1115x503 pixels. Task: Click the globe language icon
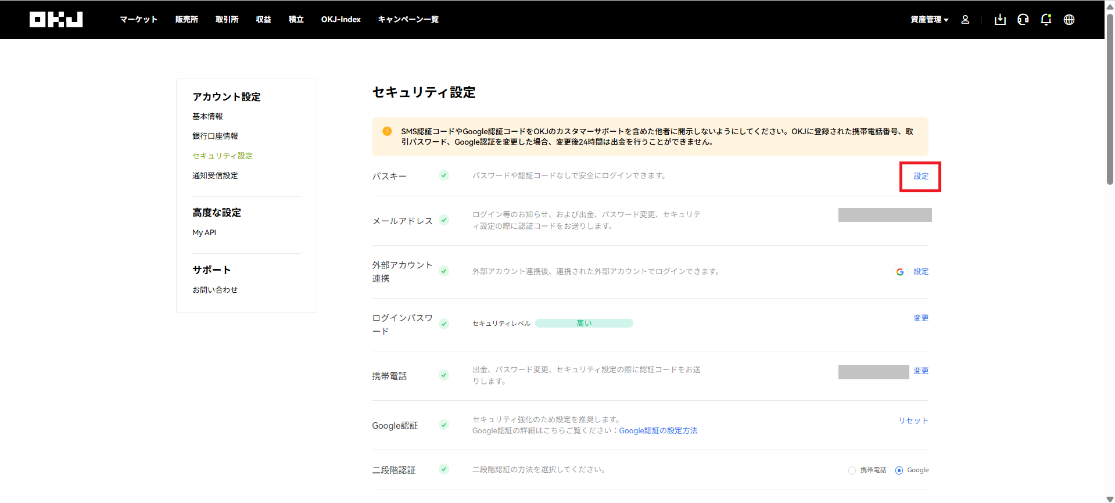point(1069,20)
